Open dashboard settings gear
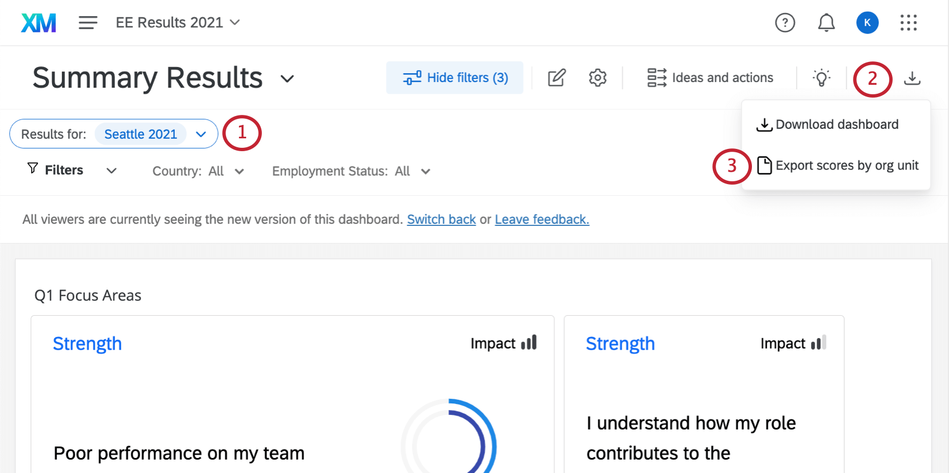This screenshot has height=473, width=949. [x=597, y=78]
